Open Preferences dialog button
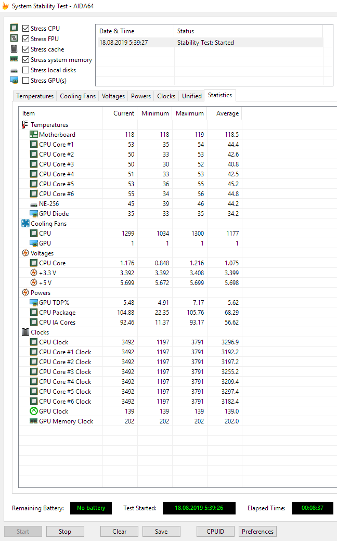This screenshot has height=541, width=337. coord(257,531)
